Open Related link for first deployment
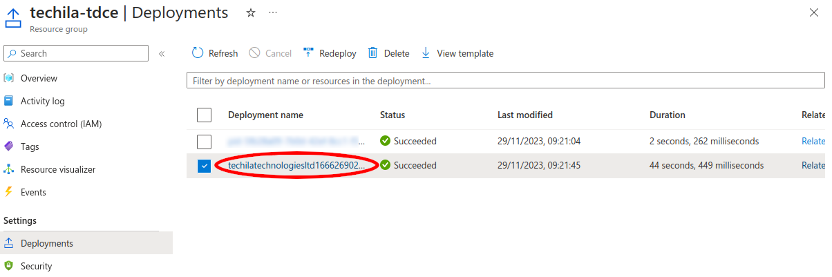The width and height of the screenshot is (832, 277). pyautogui.click(x=813, y=141)
